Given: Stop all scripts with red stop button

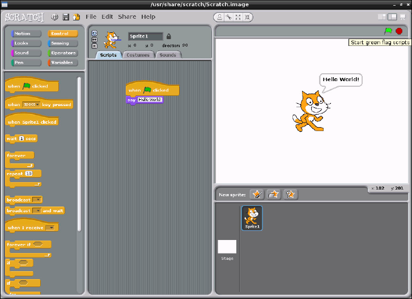Looking at the screenshot, I should [x=399, y=31].
